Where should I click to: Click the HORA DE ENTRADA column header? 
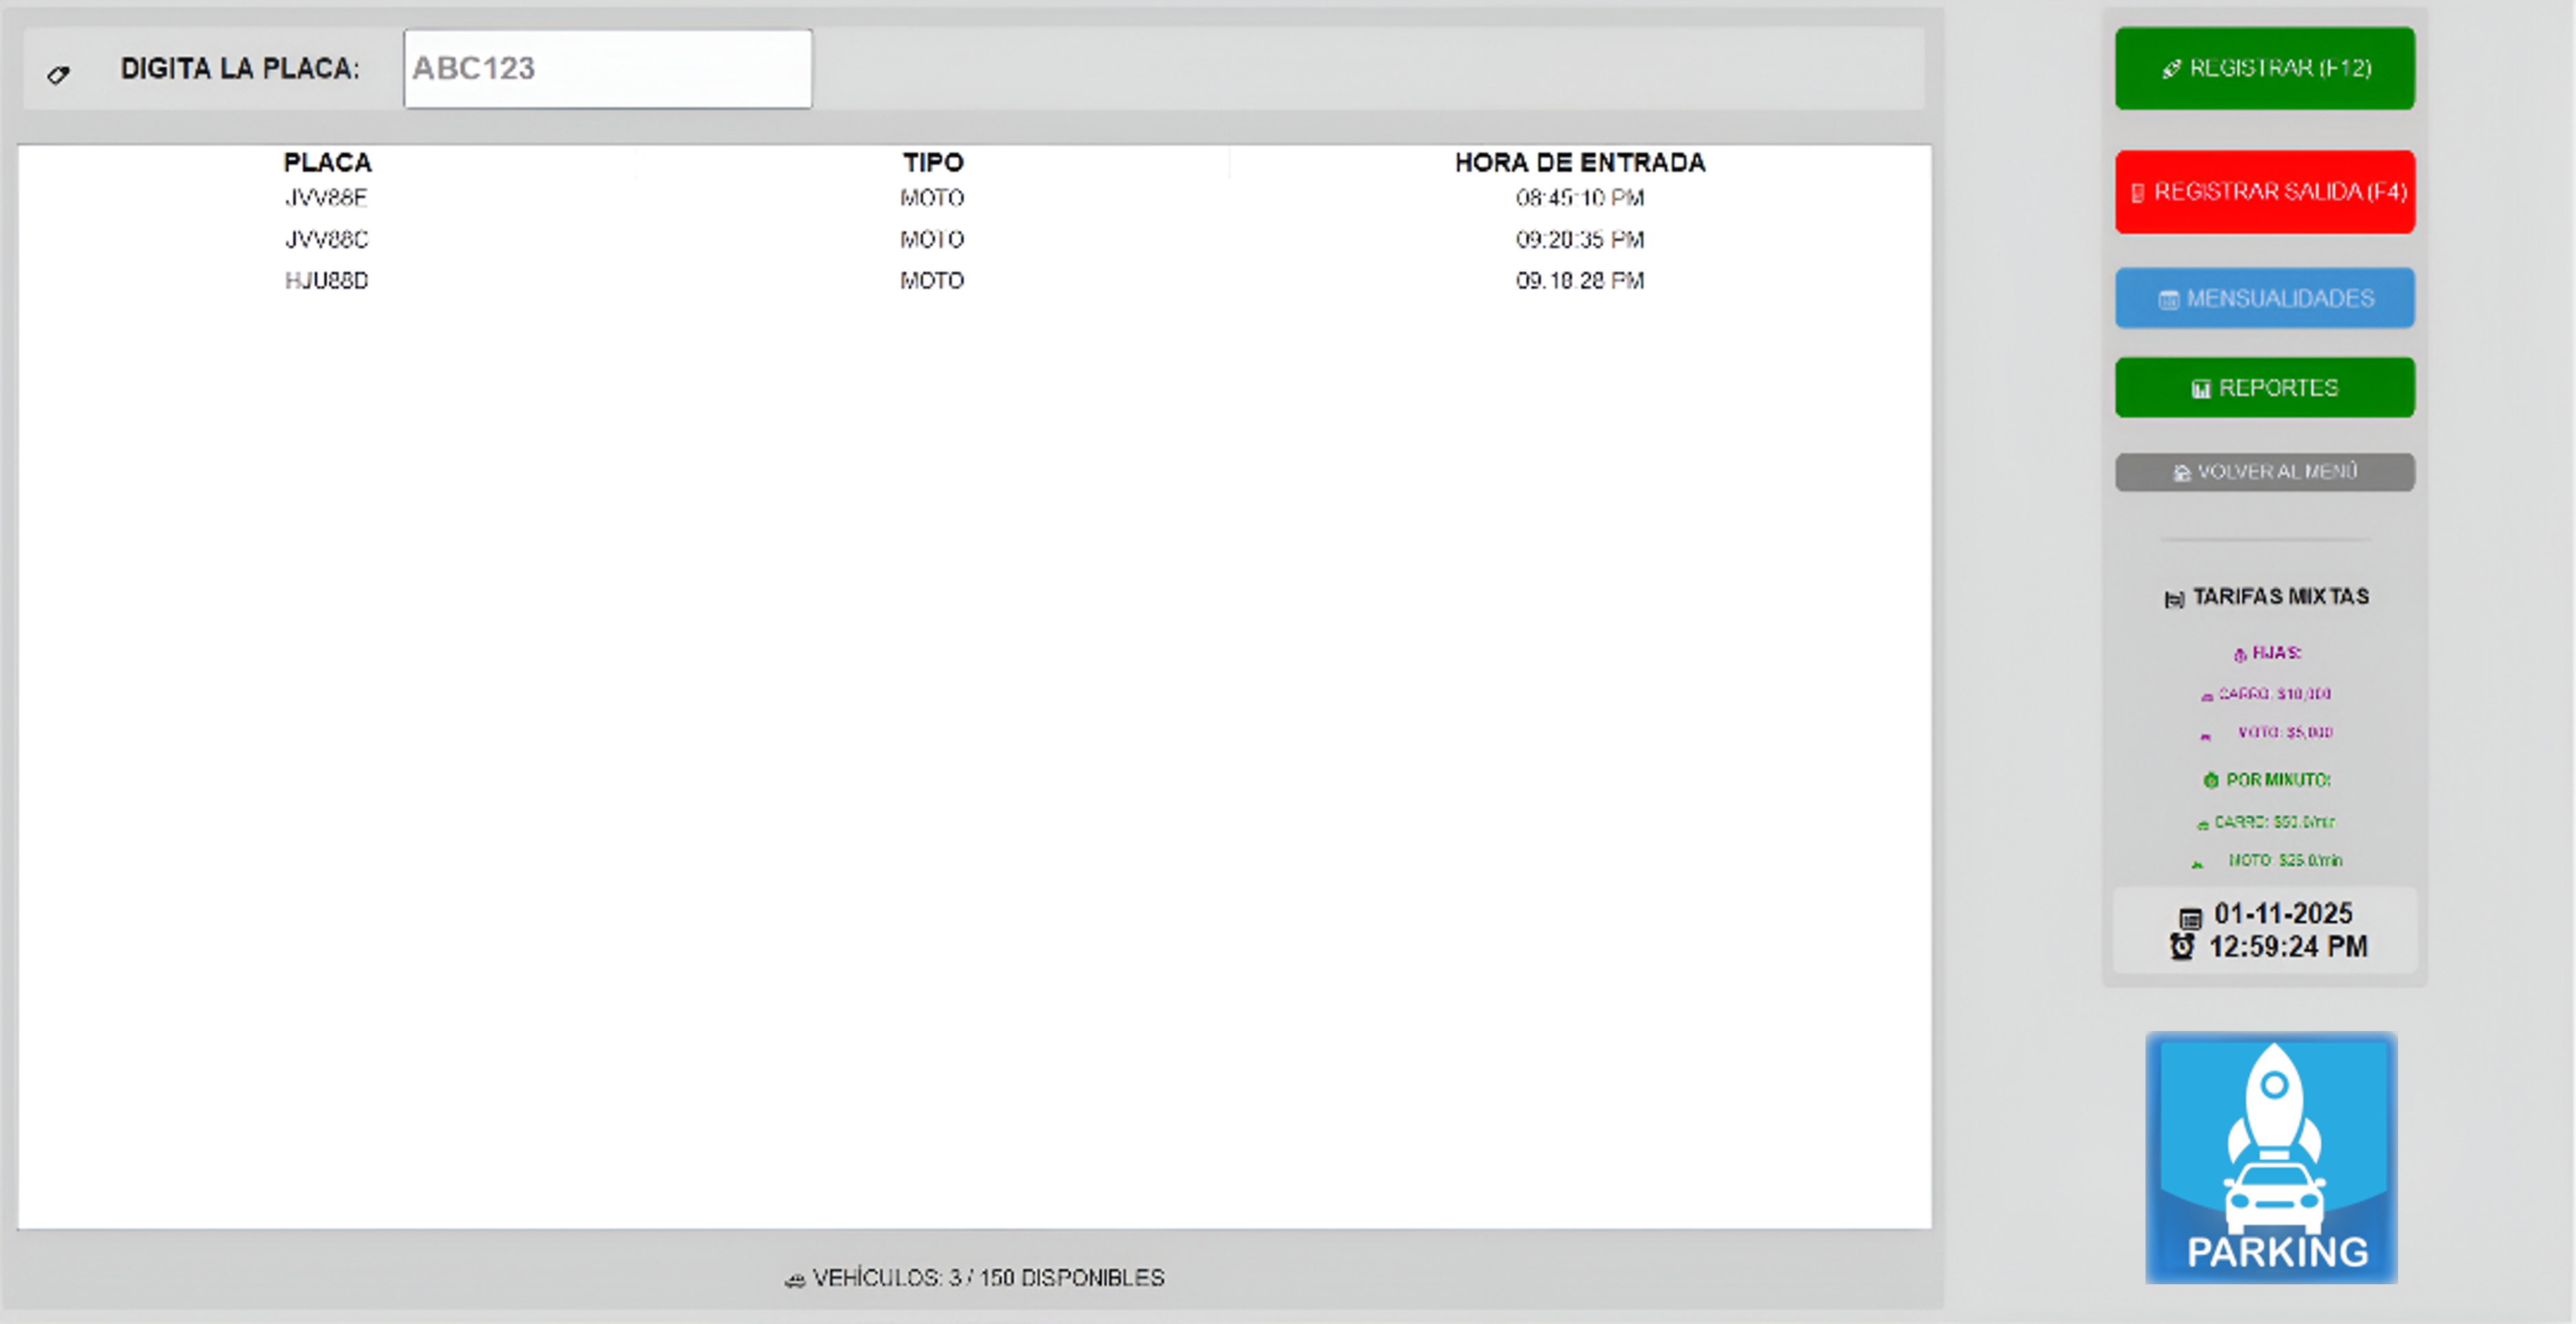[1579, 162]
